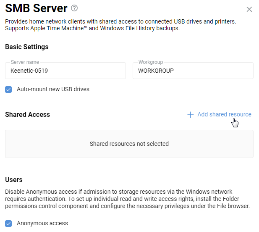
Task: Click the Add shared resource link
Action: (x=224, y=114)
